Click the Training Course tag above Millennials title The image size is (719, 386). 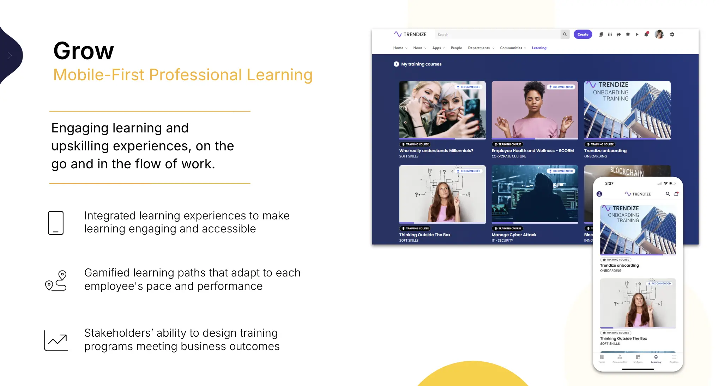point(415,144)
